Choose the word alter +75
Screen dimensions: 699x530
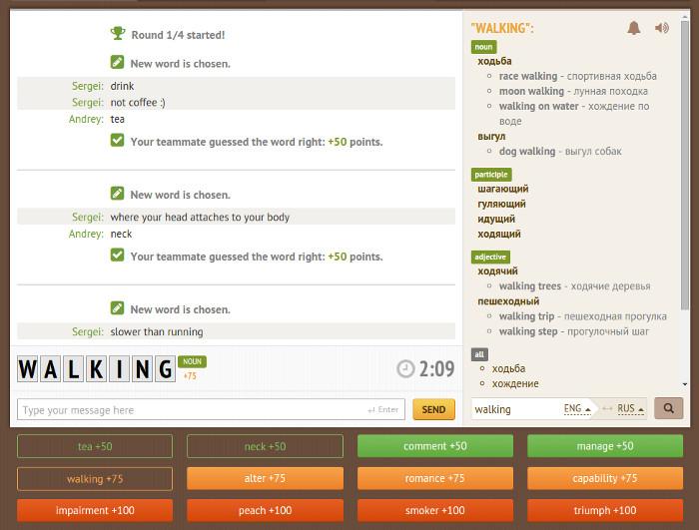pyautogui.click(x=265, y=479)
